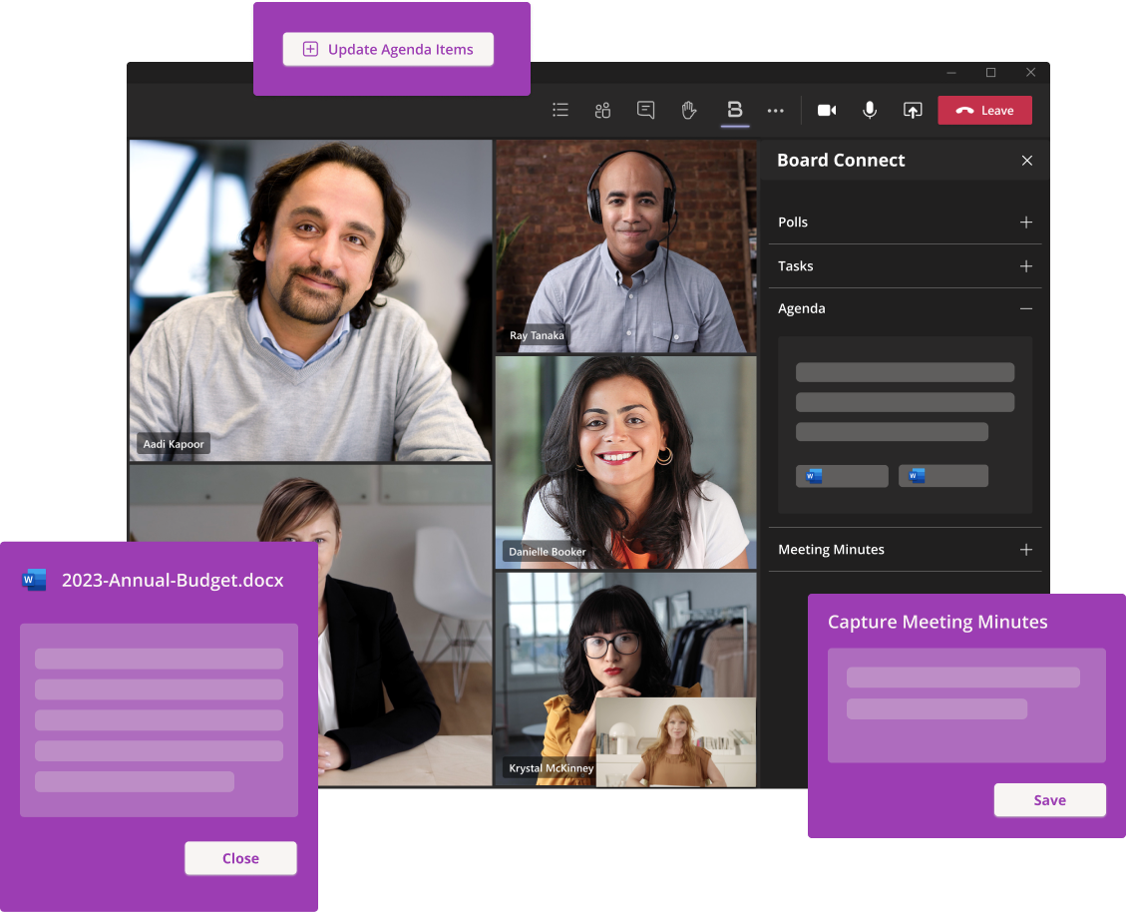Close the 2023-Annual-Budget.docx preview
1126x912 pixels.
tap(240, 857)
